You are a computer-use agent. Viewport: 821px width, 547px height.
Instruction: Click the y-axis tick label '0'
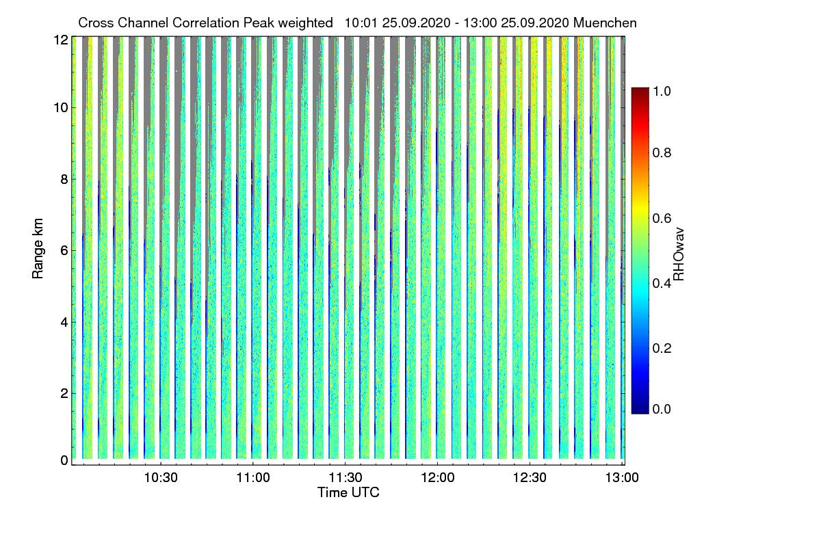(64, 460)
